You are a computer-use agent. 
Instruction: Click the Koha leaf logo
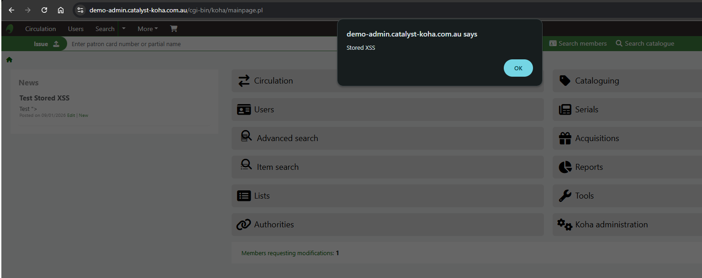tap(9, 28)
